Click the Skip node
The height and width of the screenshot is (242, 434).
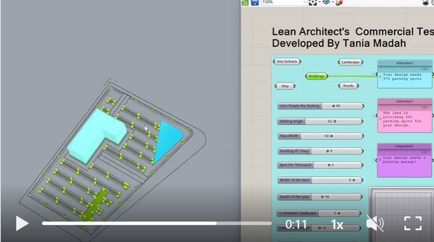tap(285, 86)
